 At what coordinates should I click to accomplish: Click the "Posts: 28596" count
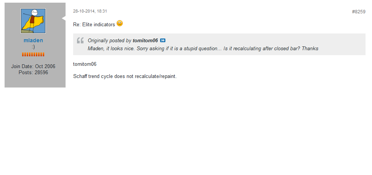(33, 72)
